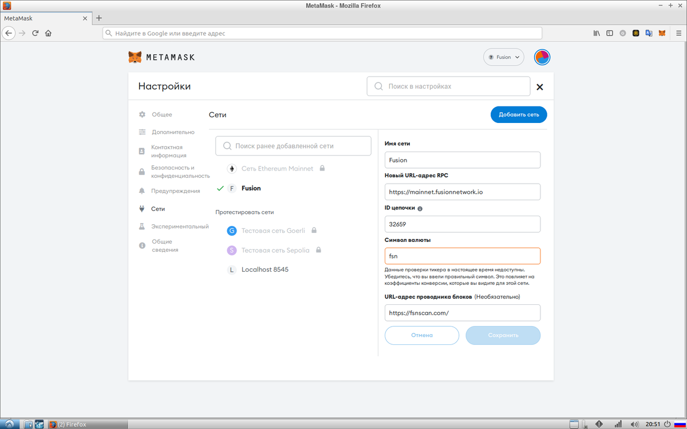Click the Russian flag keyboard layout icon
The height and width of the screenshot is (429, 687).
[679, 424]
